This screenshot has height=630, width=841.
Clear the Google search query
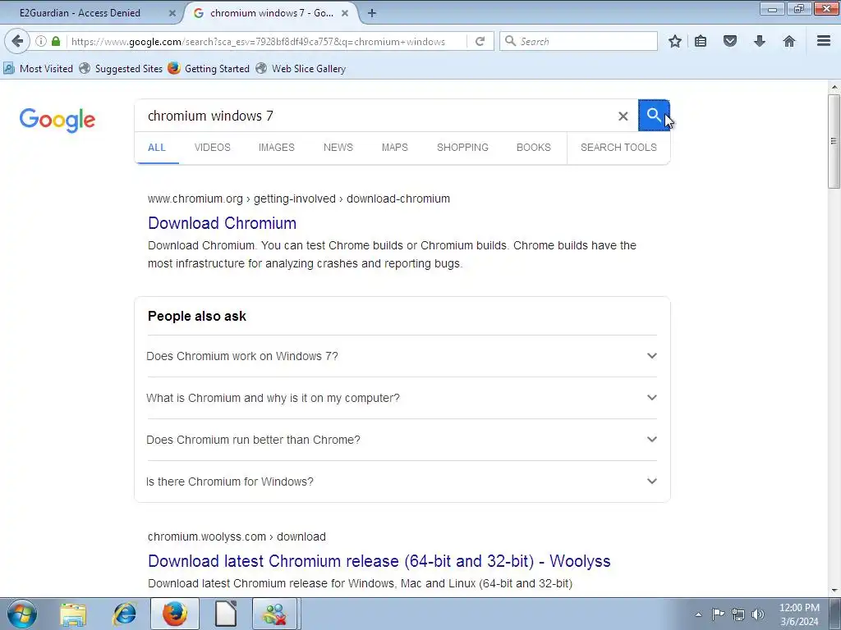623,116
